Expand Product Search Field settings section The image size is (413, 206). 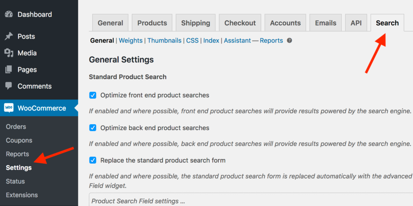[138, 201]
